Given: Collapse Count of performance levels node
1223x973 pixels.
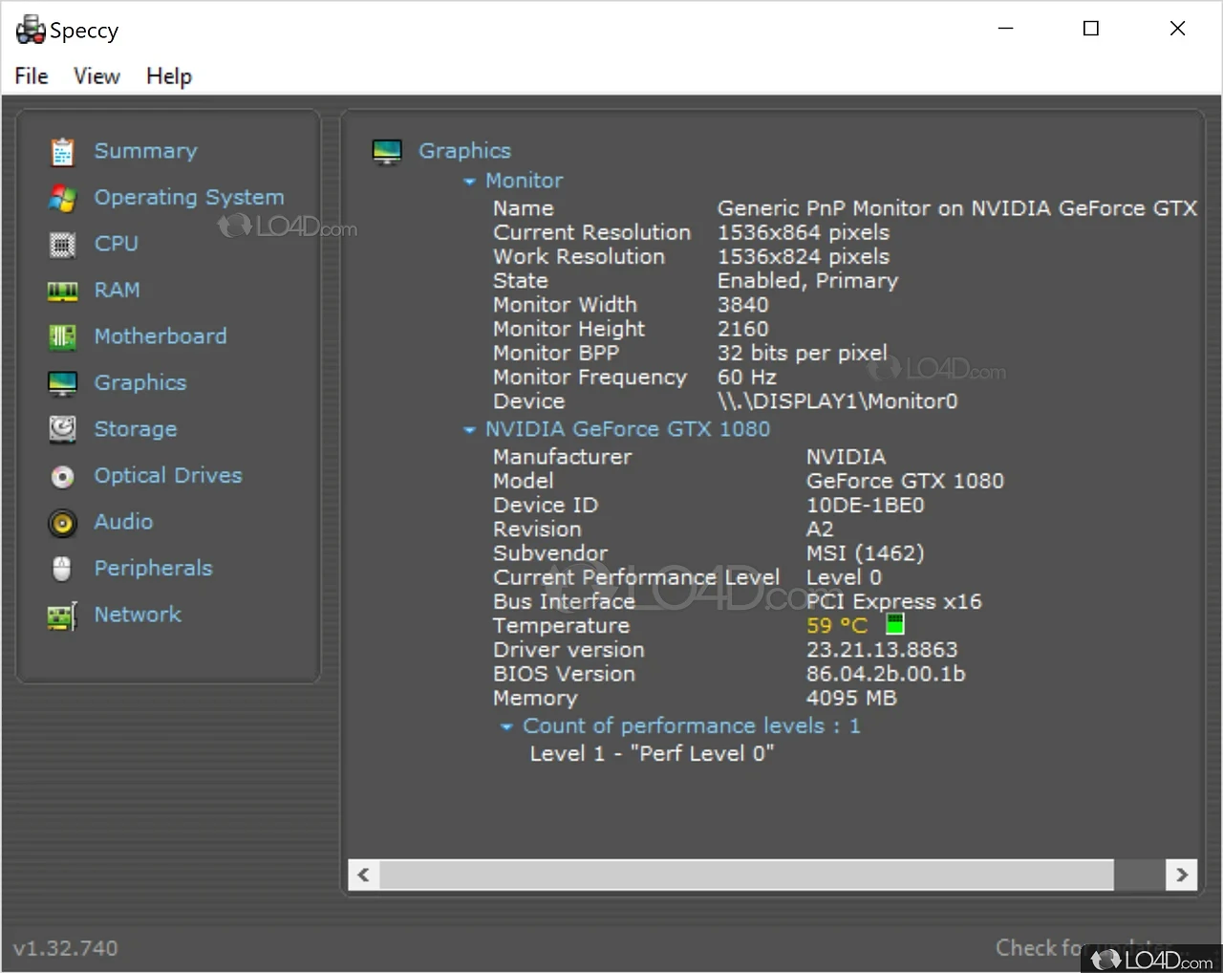Looking at the screenshot, I should [x=506, y=727].
